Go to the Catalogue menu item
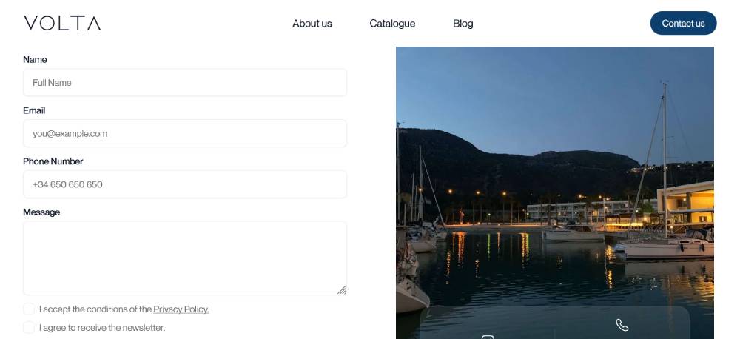Viewport: 740px width, 339px height. (392, 24)
